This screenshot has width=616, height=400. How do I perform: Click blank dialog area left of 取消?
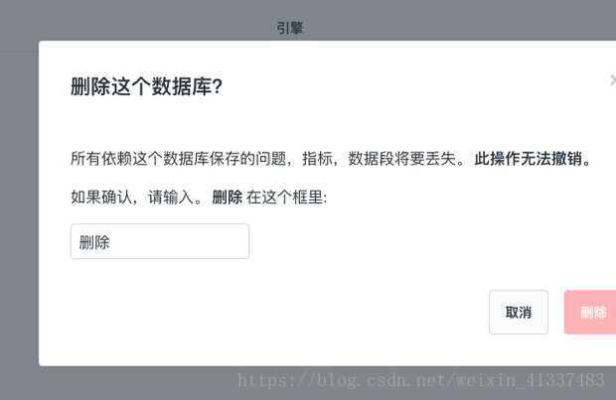[275, 313]
